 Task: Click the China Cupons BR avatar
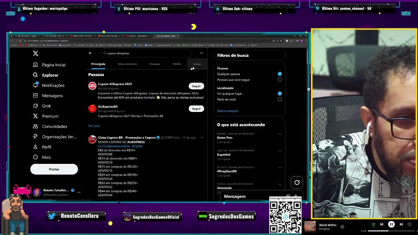click(92, 139)
